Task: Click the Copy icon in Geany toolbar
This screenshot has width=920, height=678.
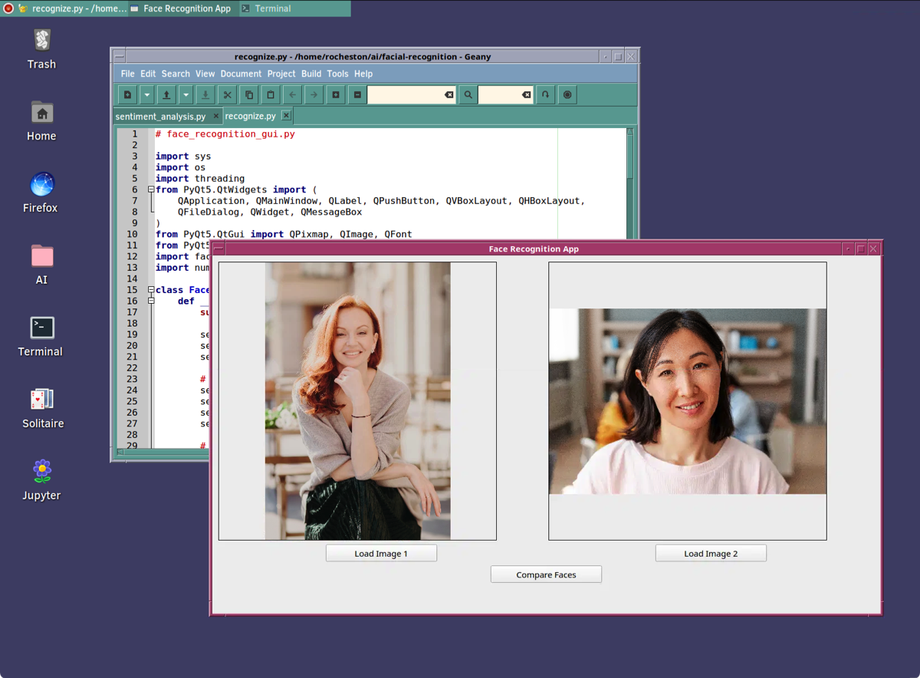Action: tap(248, 95)
